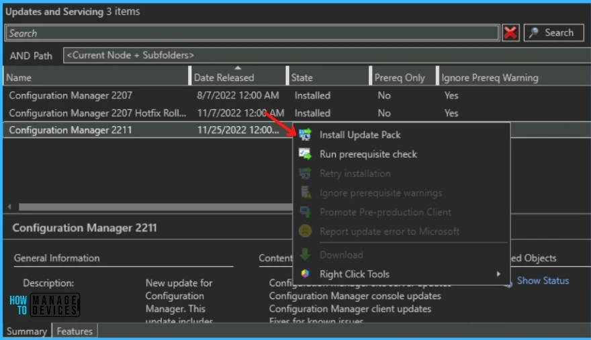Click the Search button
This screenshot has width=591, height=340.
coord(553,33)
